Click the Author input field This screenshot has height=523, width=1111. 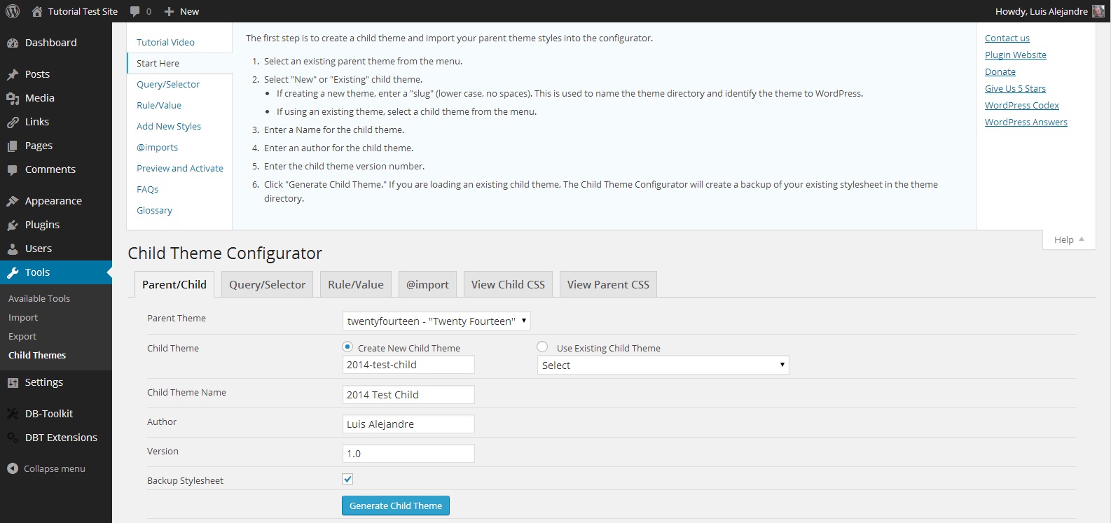click(x=408, y=424)
